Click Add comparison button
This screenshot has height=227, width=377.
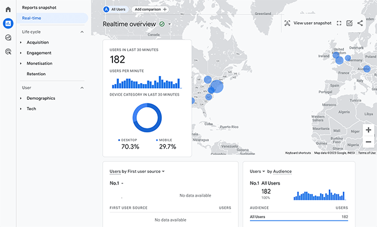(150, 9)
